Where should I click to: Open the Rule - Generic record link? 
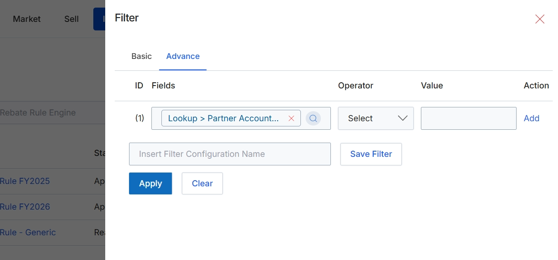28,232
